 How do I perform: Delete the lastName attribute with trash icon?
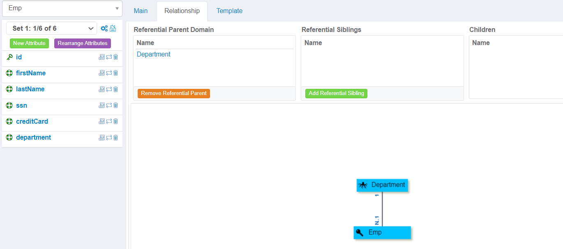[115, 89]
